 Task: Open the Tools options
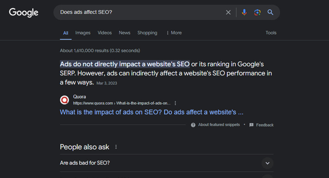pos(271,33)
